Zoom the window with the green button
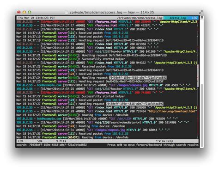This screenshot has width=219, height=169. 30,12
